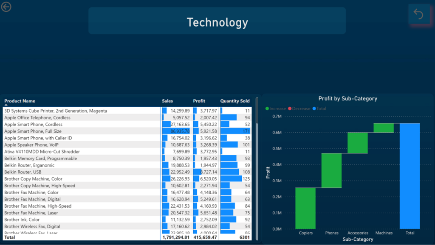Select the Phones bar in waterfall chart
Viewport: 435px width, 245px height.
pos(331,170)
